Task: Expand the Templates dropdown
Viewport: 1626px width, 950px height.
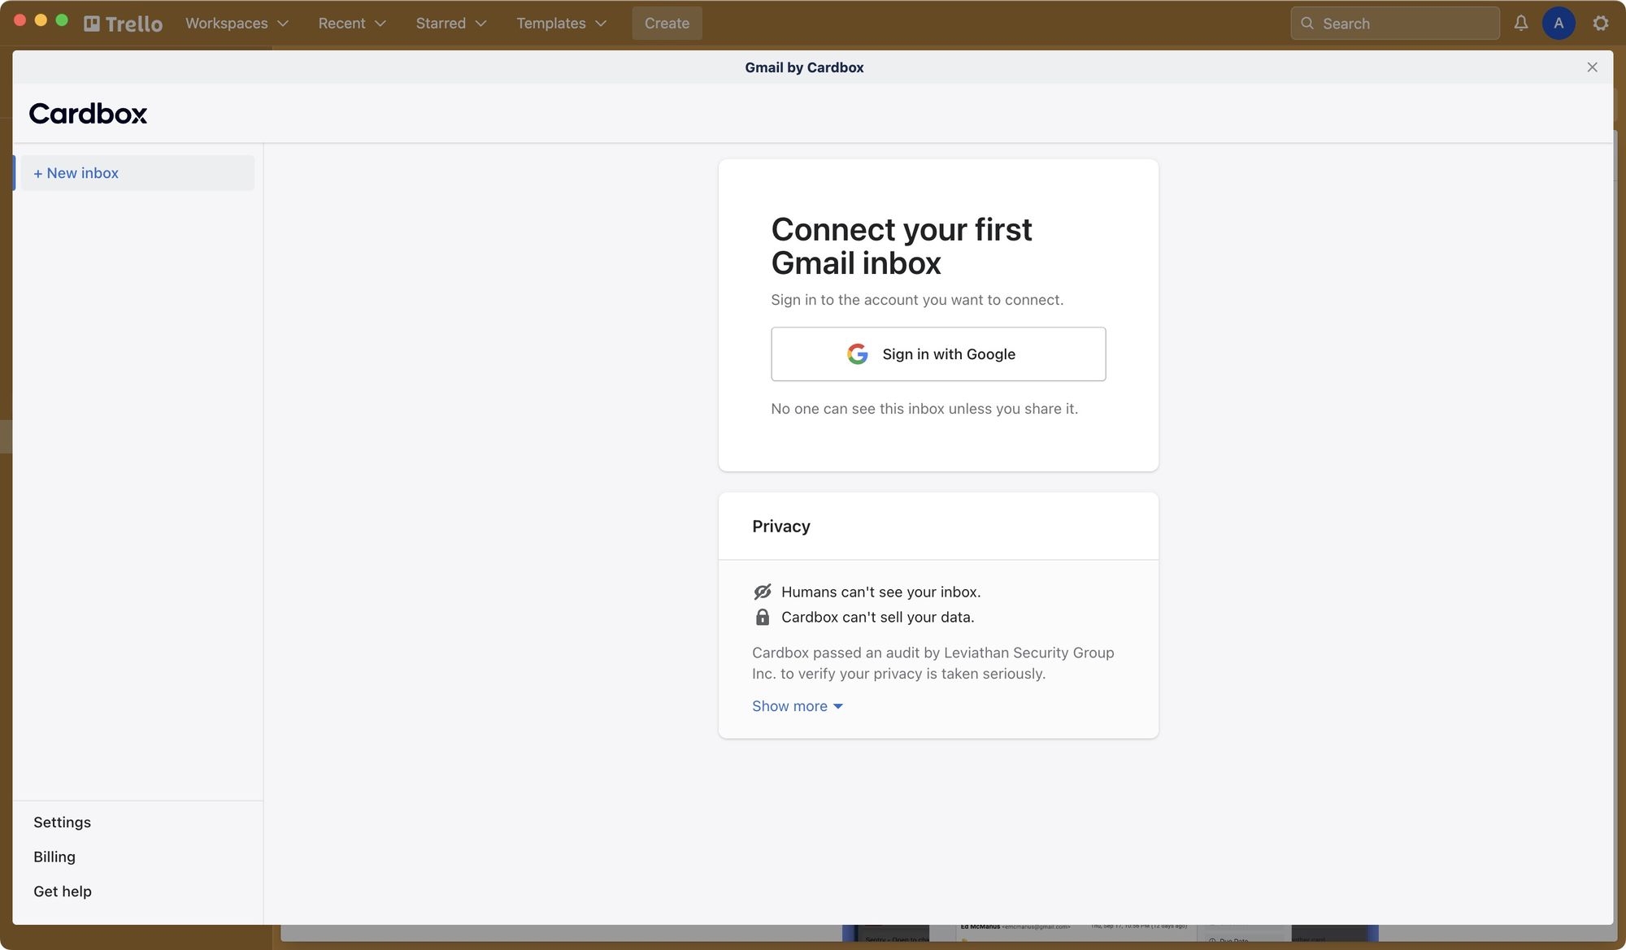Action: click(x=561, y=23)
